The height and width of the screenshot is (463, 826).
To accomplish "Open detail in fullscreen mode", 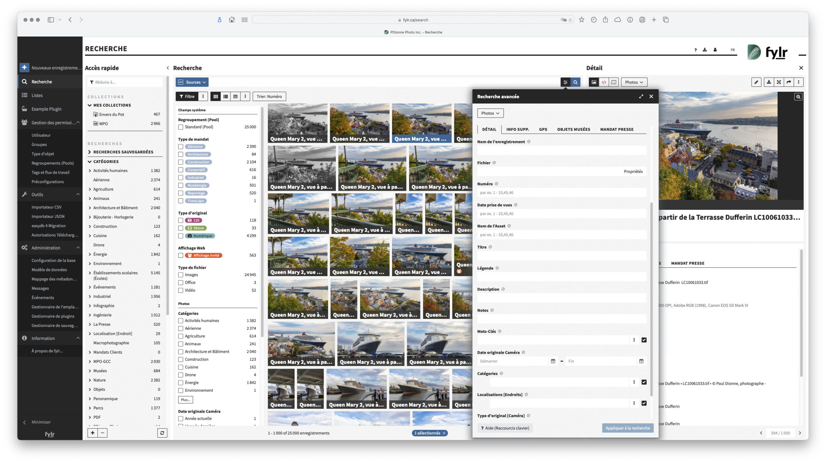I will coord(779,82).
